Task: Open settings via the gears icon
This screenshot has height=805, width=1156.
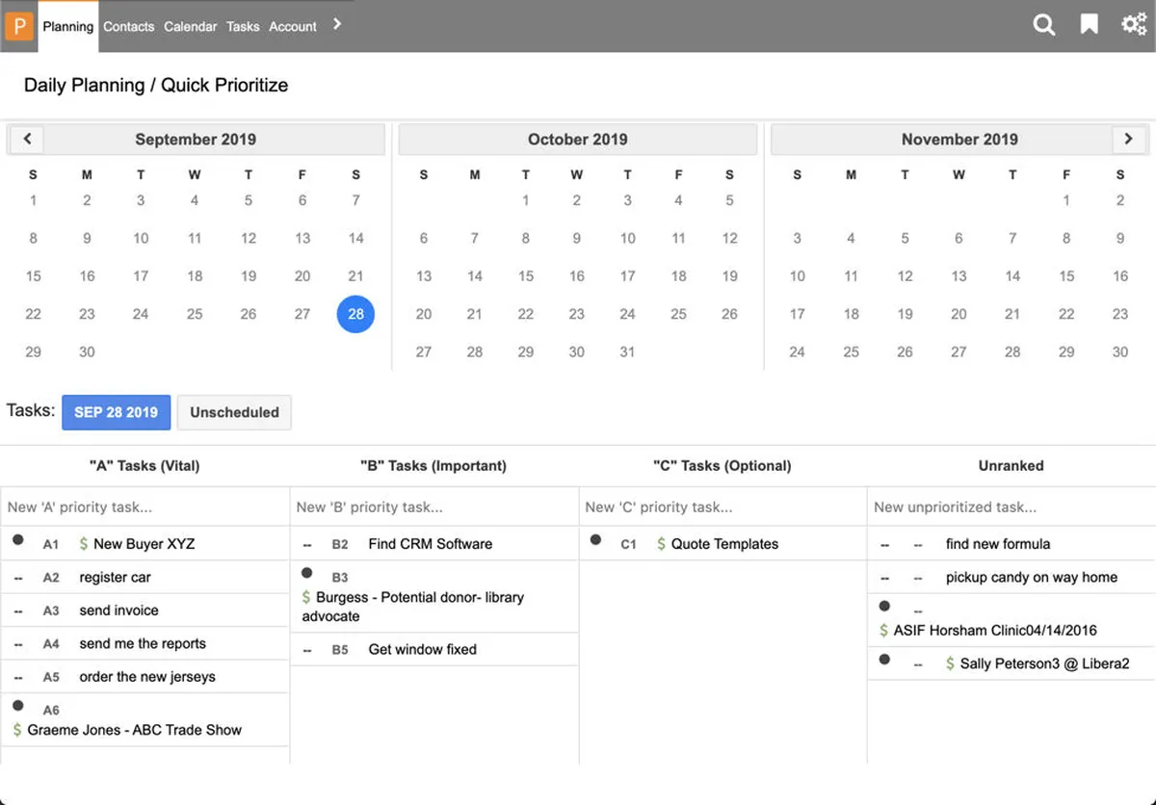Action: coord(1134,25)
